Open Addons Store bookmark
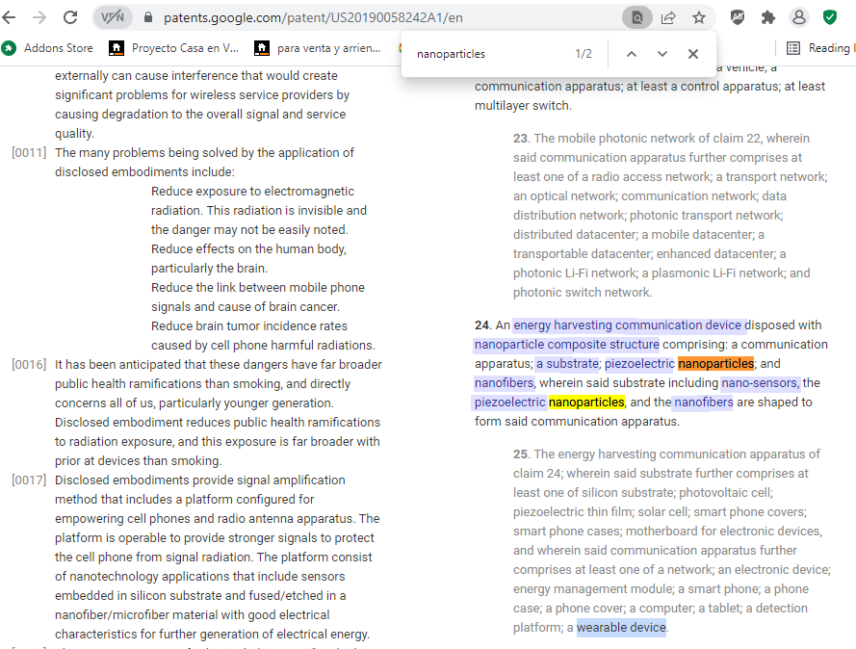Screen dimensions: 856x649 (x=48, y=47)
